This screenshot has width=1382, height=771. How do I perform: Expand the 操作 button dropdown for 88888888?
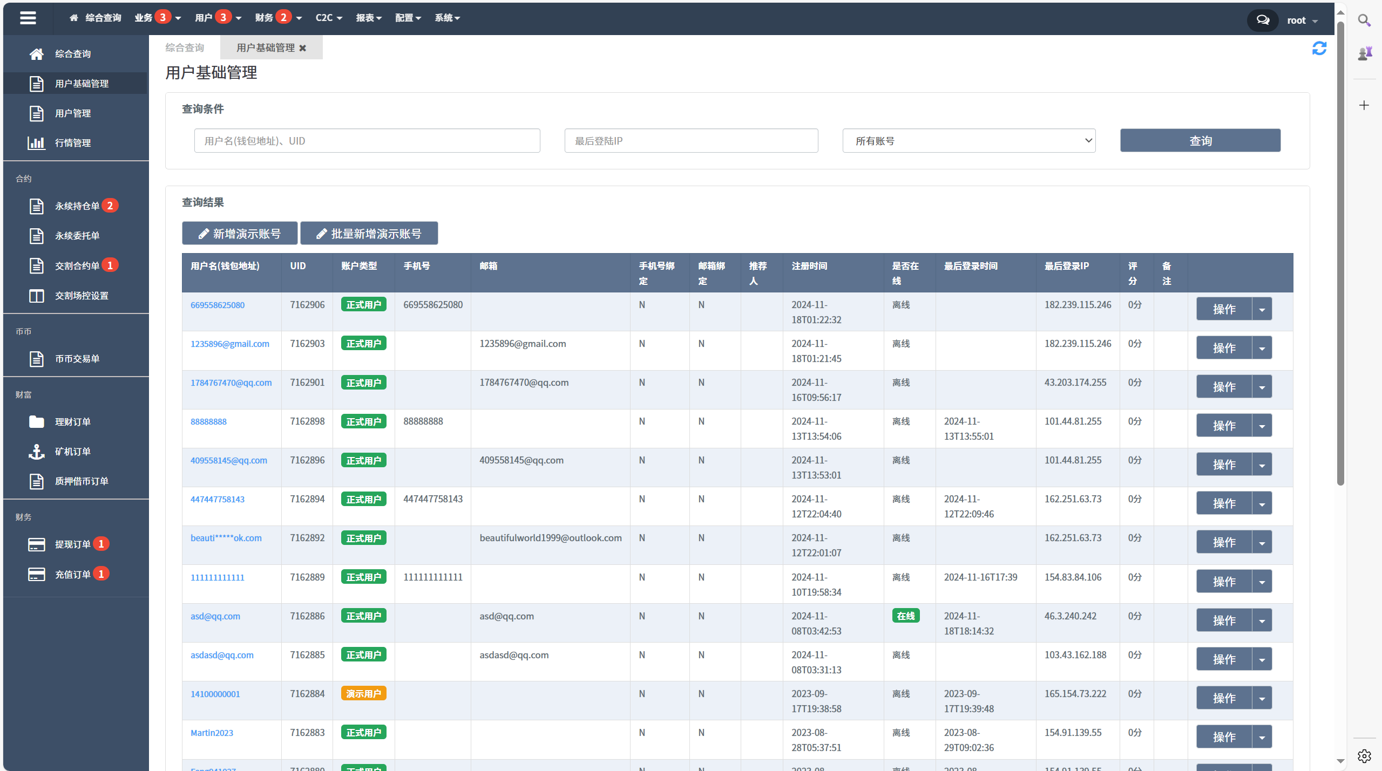click(x=1262, y=426)
